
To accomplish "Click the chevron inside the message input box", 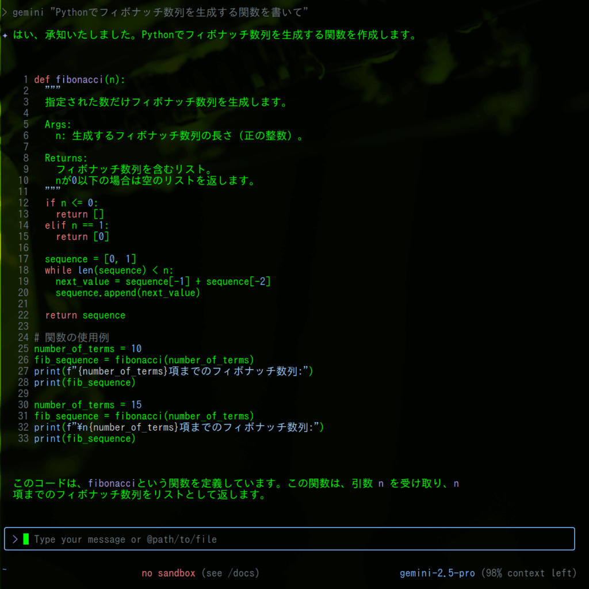I will coord(15,539).
